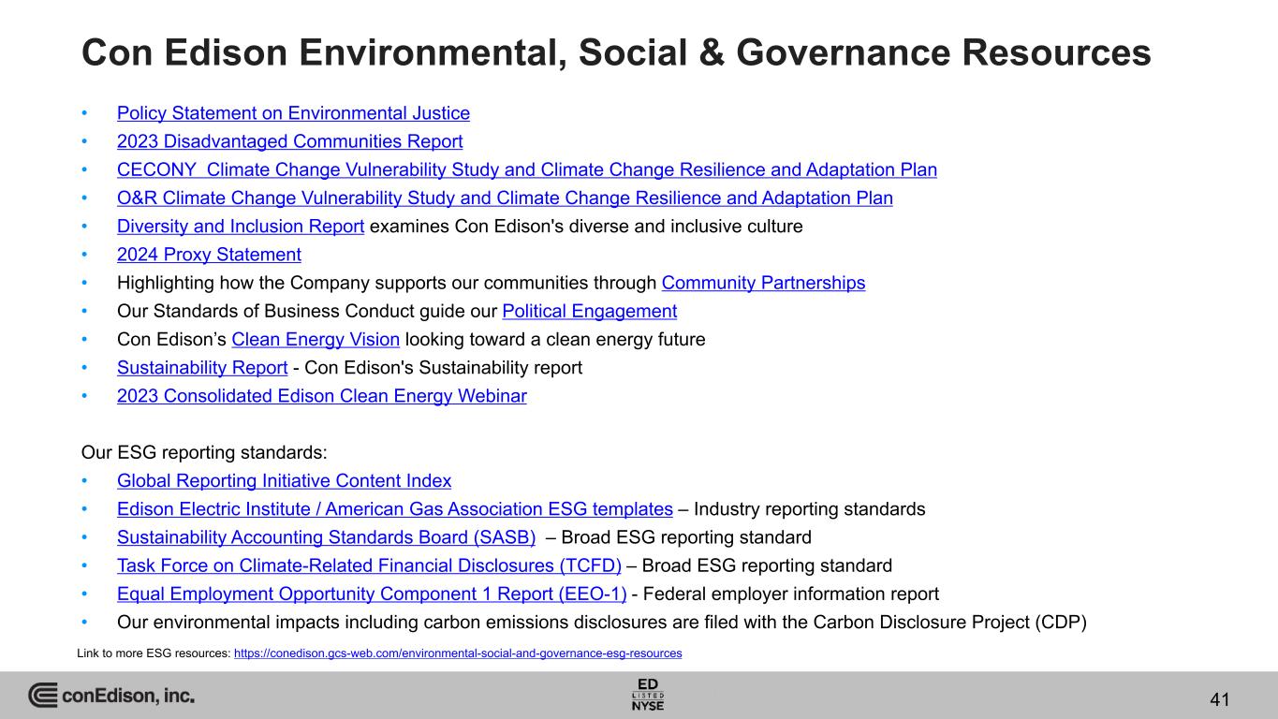Open Policy Statement on Environmental Justice link

tap(293, 113)
